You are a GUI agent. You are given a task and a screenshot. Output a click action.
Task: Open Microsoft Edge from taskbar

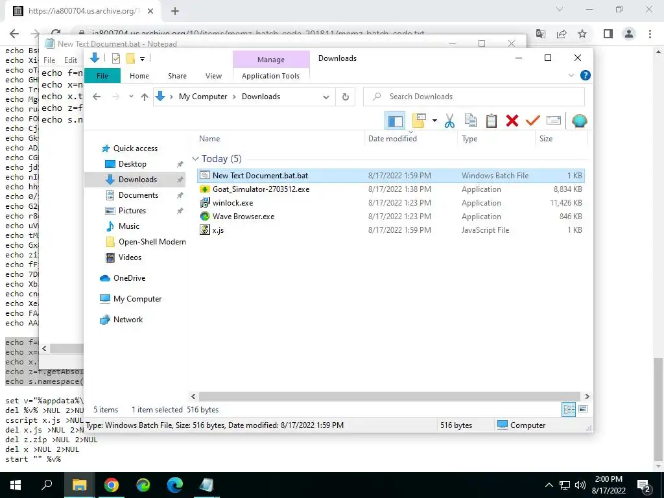(174, 485)
